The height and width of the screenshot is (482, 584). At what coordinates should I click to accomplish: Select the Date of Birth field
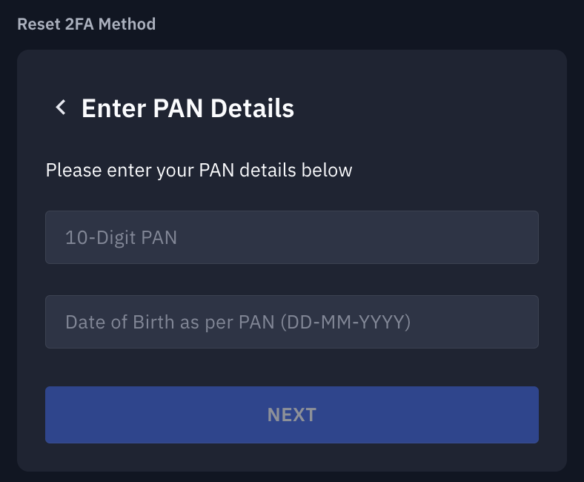click(x=291, y=322)
